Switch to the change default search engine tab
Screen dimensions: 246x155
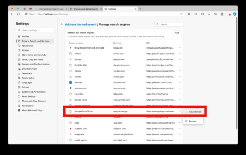(51, 9)
